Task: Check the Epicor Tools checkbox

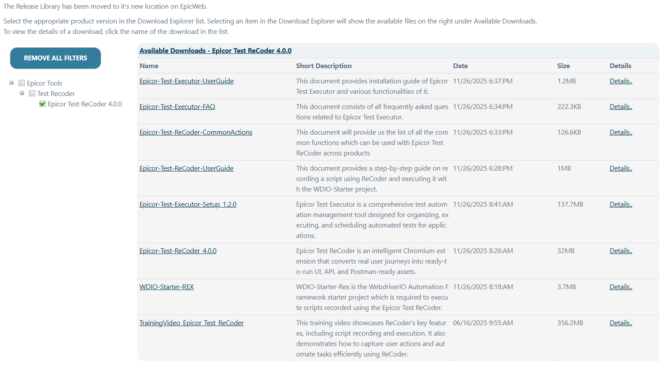Action: pos(22,83)
